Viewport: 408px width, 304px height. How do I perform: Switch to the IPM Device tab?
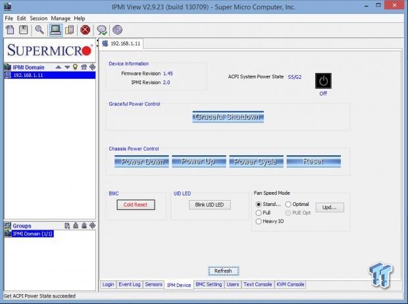pyautogui.click(x=179, y=285)
